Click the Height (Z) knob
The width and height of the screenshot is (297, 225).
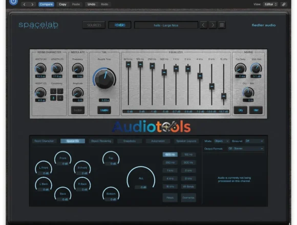40,93
